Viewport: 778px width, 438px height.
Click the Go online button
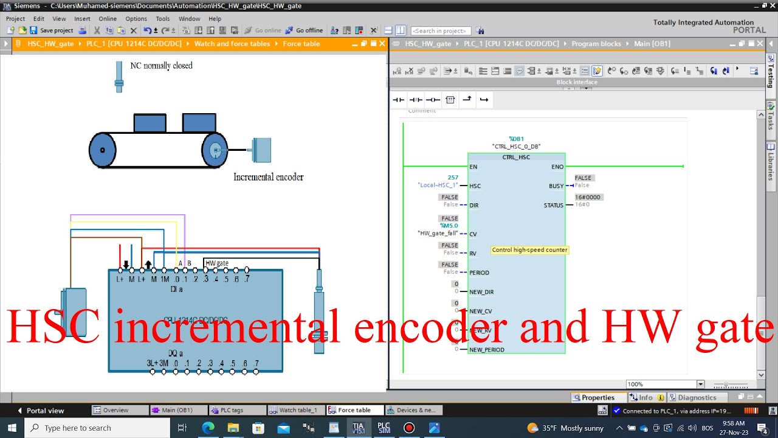click(263, 30)
